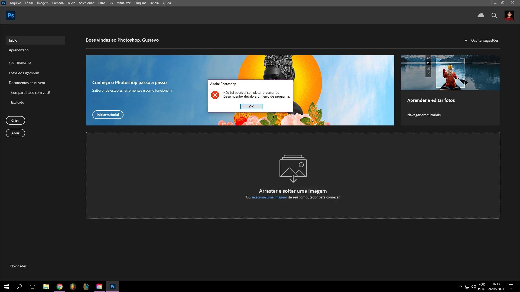
Task: Click the Criar button
Action: pyautogui.click(x=15, y=120)
